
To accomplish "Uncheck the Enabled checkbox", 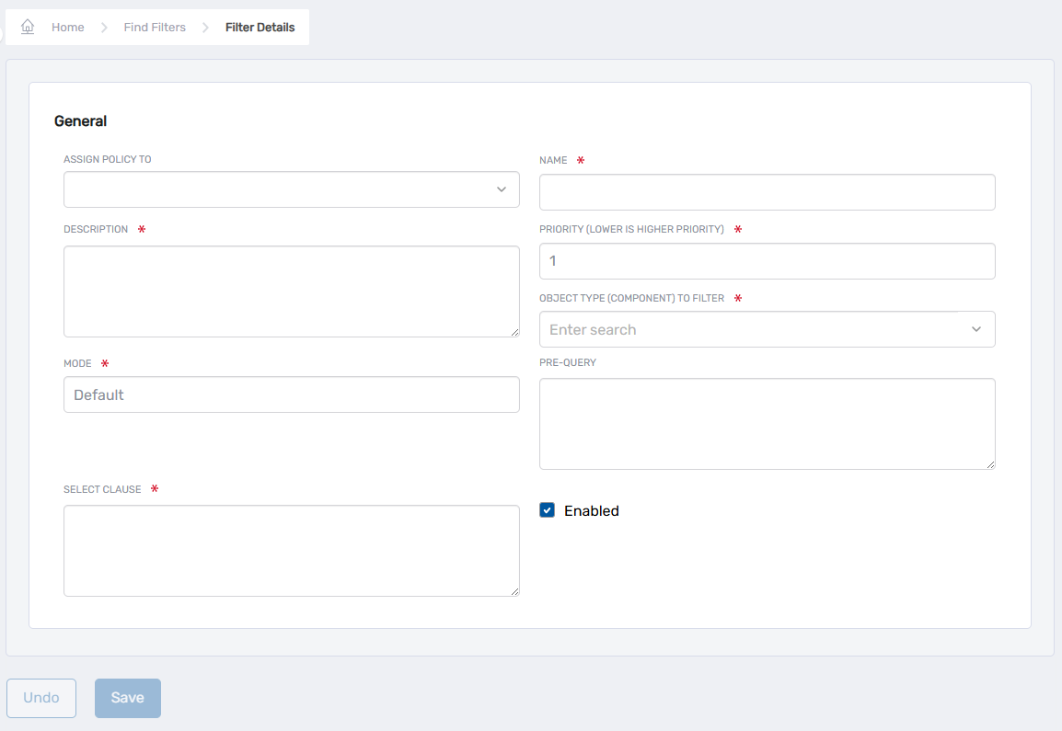I will (x=548, y=509).
